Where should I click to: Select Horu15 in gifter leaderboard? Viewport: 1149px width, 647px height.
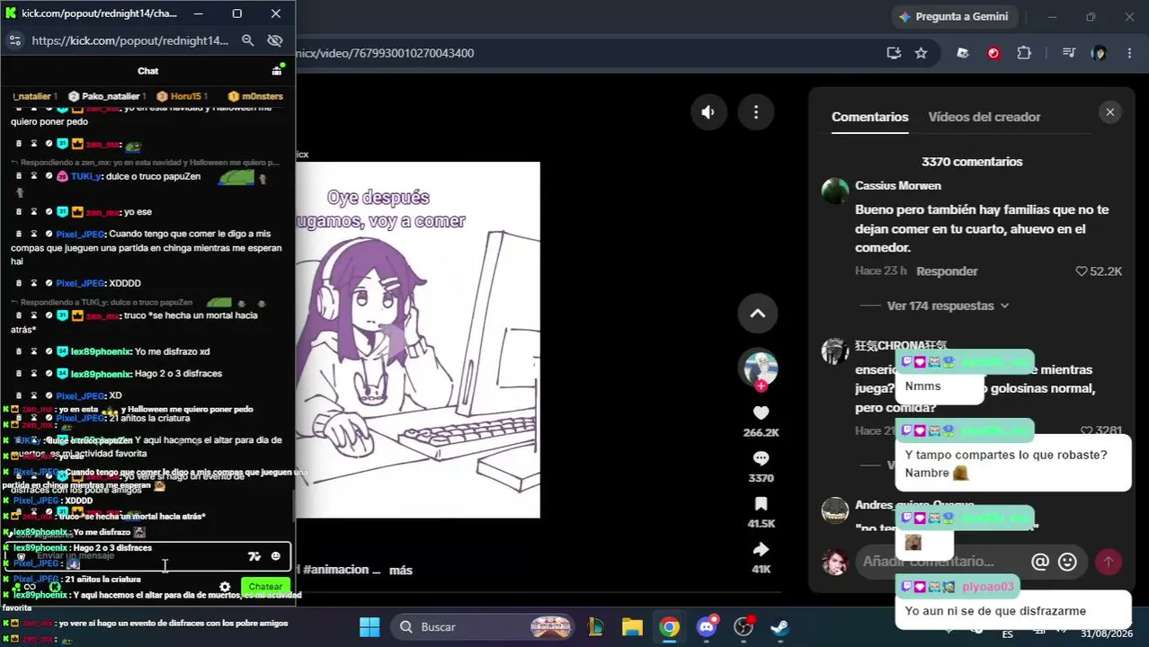[182, 96]
